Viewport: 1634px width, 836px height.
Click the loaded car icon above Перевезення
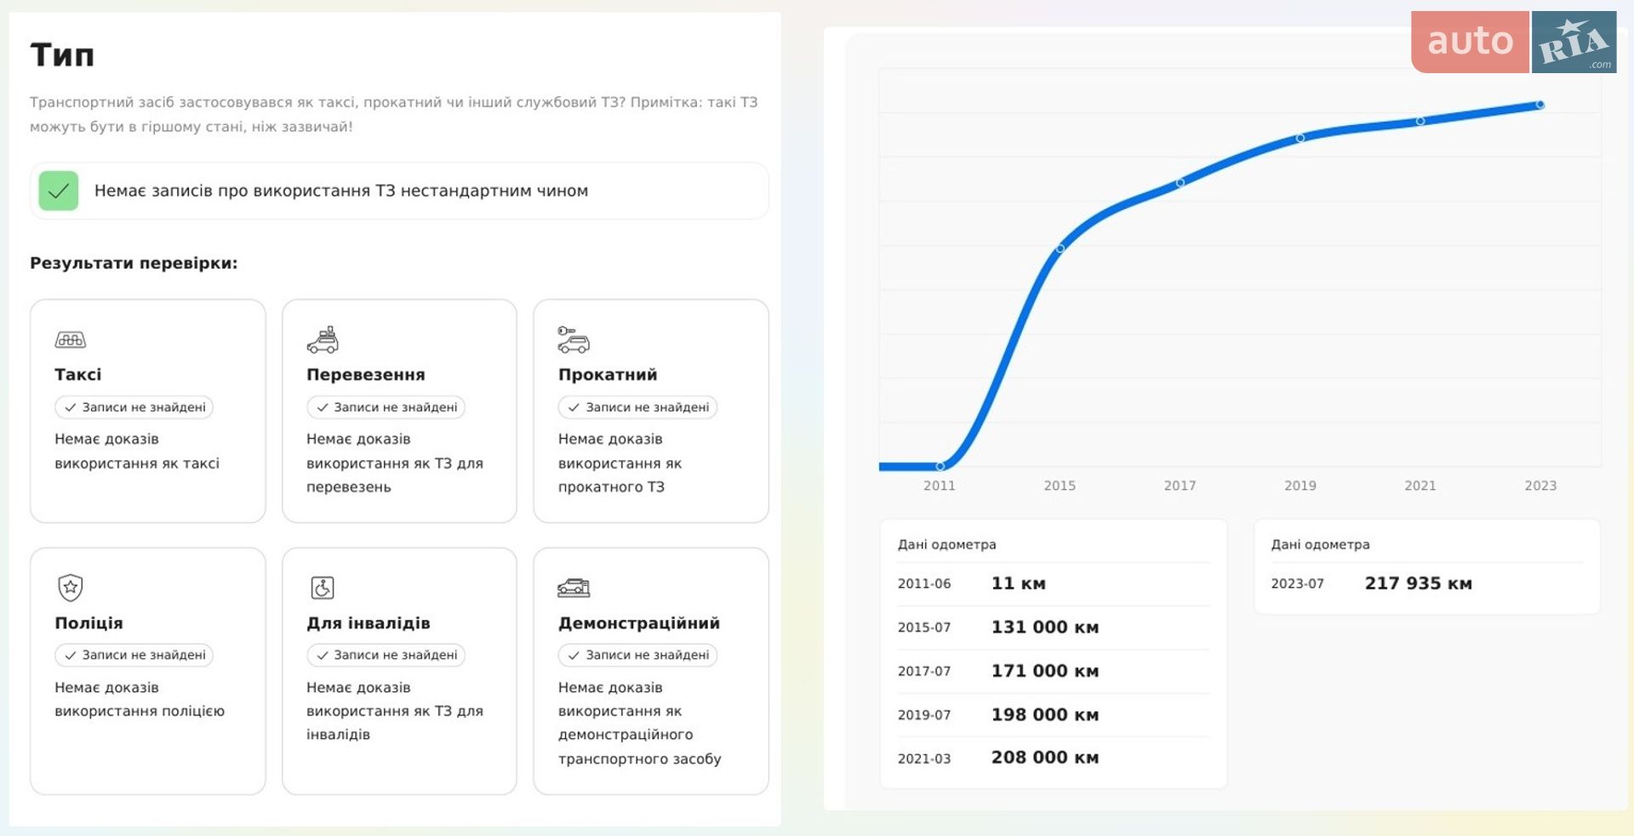point(323,339)
